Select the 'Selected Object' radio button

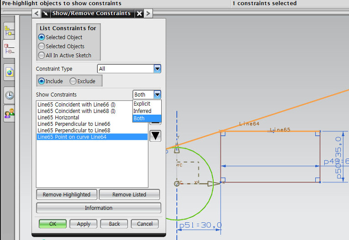(42, 37)
